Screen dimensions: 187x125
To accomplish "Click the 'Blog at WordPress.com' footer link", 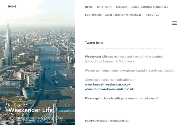I will pos(96,121).
